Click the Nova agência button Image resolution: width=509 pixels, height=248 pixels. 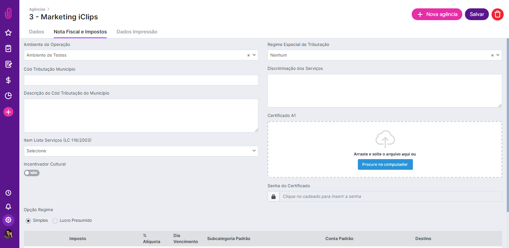(x=437, y=14)
